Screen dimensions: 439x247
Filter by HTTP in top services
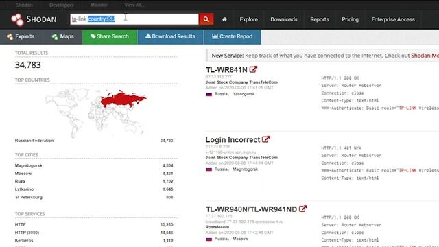coord(21,224)
